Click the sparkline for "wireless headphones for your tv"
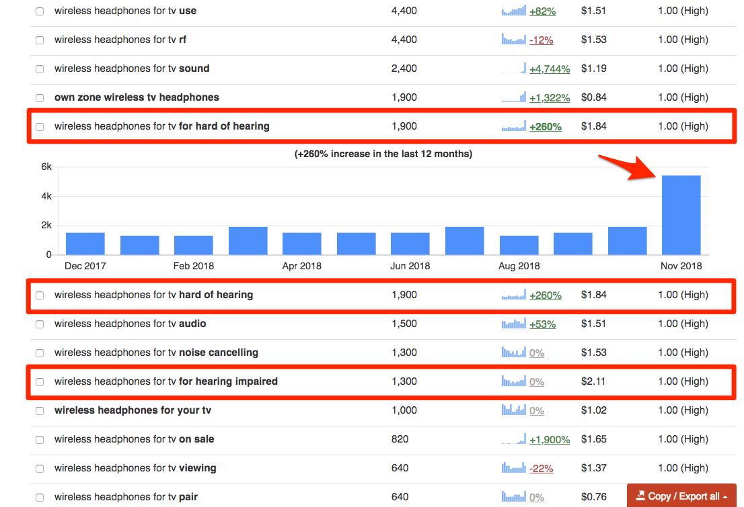The width and height of the screenshot is (744, 507). [x=513, y=410]
